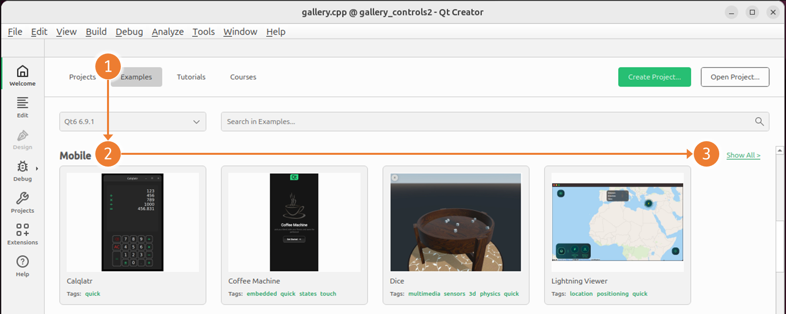Click the Dice title text
786x314 pixels.
point(397,281)
